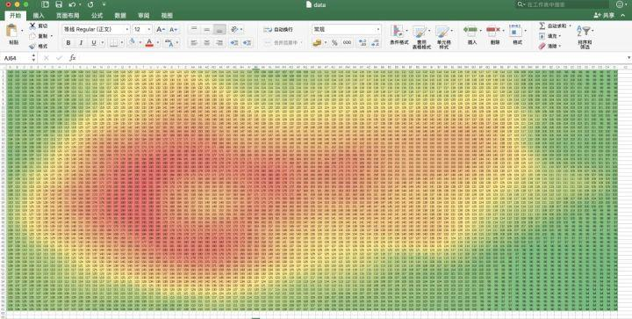The height and width of the screenshot is (319, 632).
Task: Toggle Italic formatting
Action: point(81,42)
